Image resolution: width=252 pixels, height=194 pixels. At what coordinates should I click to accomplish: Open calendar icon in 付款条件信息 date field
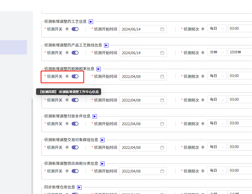pos(162,124)
